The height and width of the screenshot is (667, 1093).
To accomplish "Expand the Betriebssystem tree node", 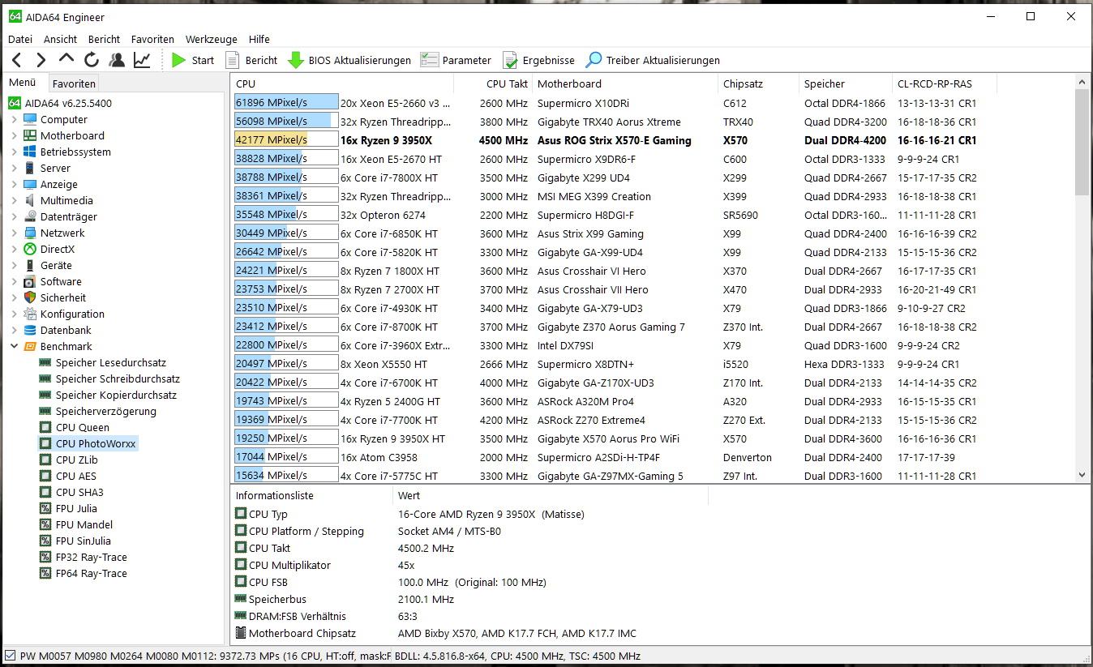I will (14, 152).
